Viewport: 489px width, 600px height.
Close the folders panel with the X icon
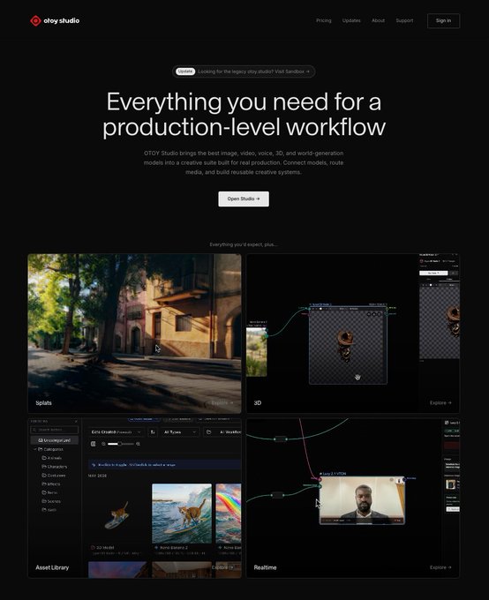[x=76, y=421]
